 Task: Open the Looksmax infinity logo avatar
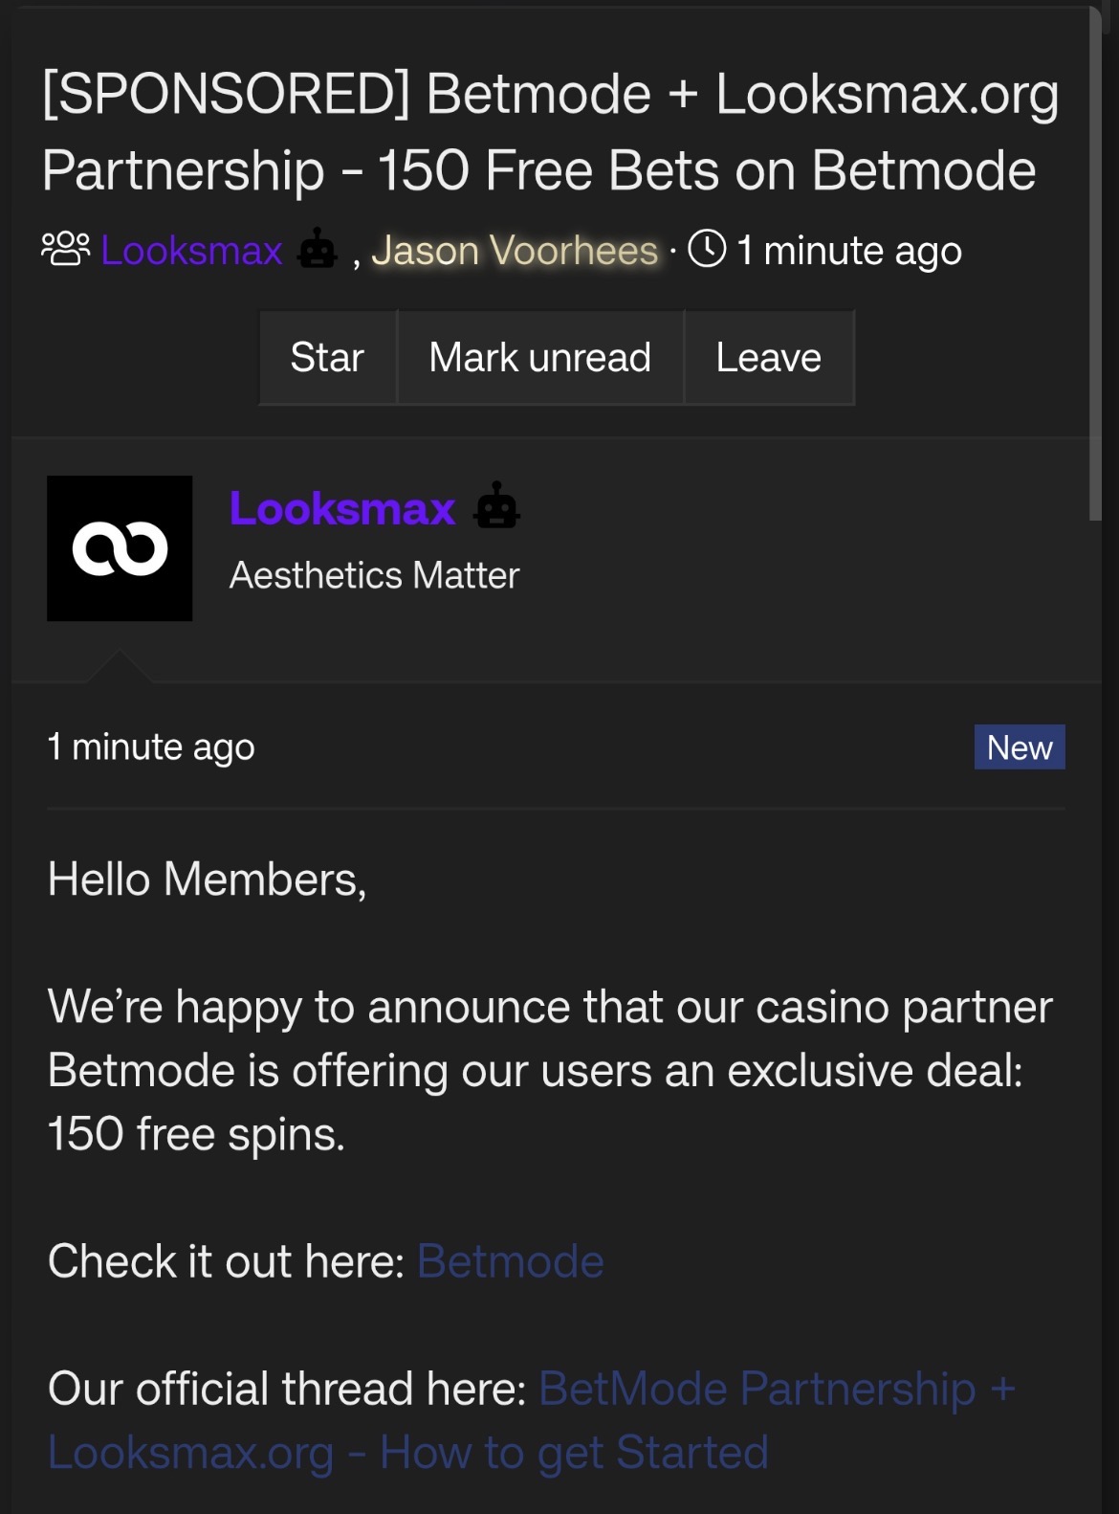[x=120, y=548]
